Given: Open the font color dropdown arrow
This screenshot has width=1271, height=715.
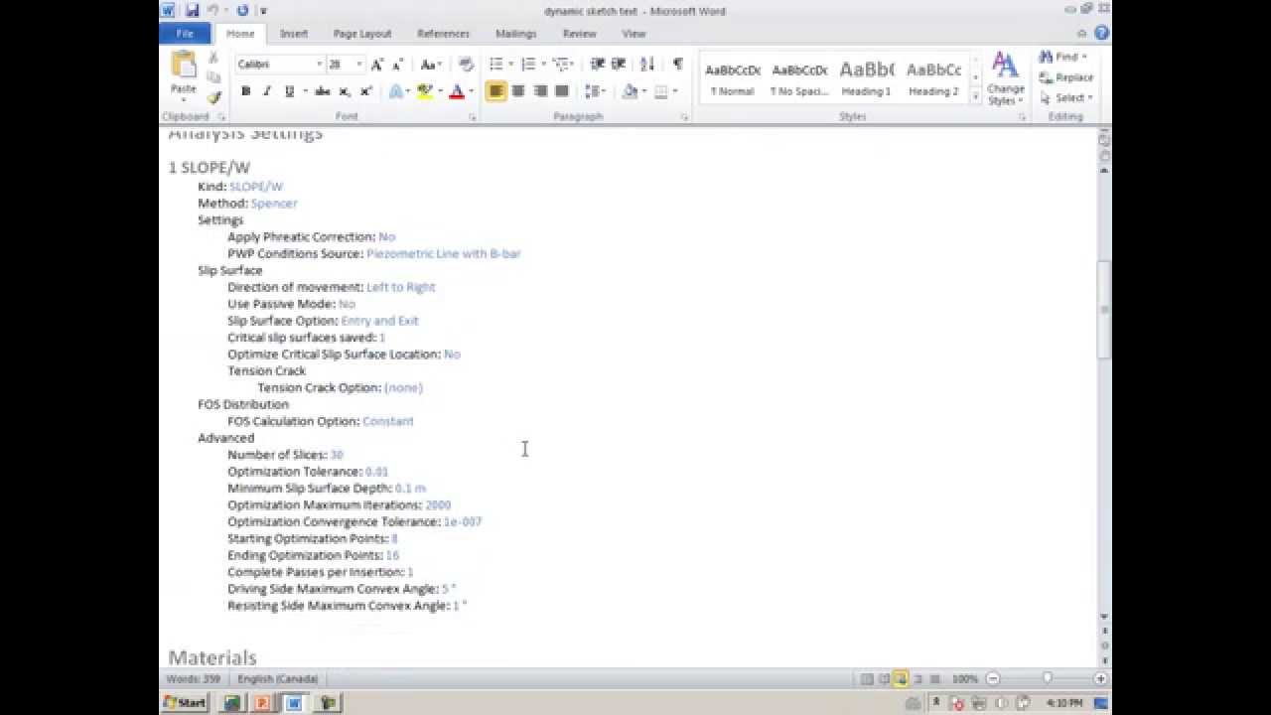Looking at the screenshot, I should click(470, 91).
